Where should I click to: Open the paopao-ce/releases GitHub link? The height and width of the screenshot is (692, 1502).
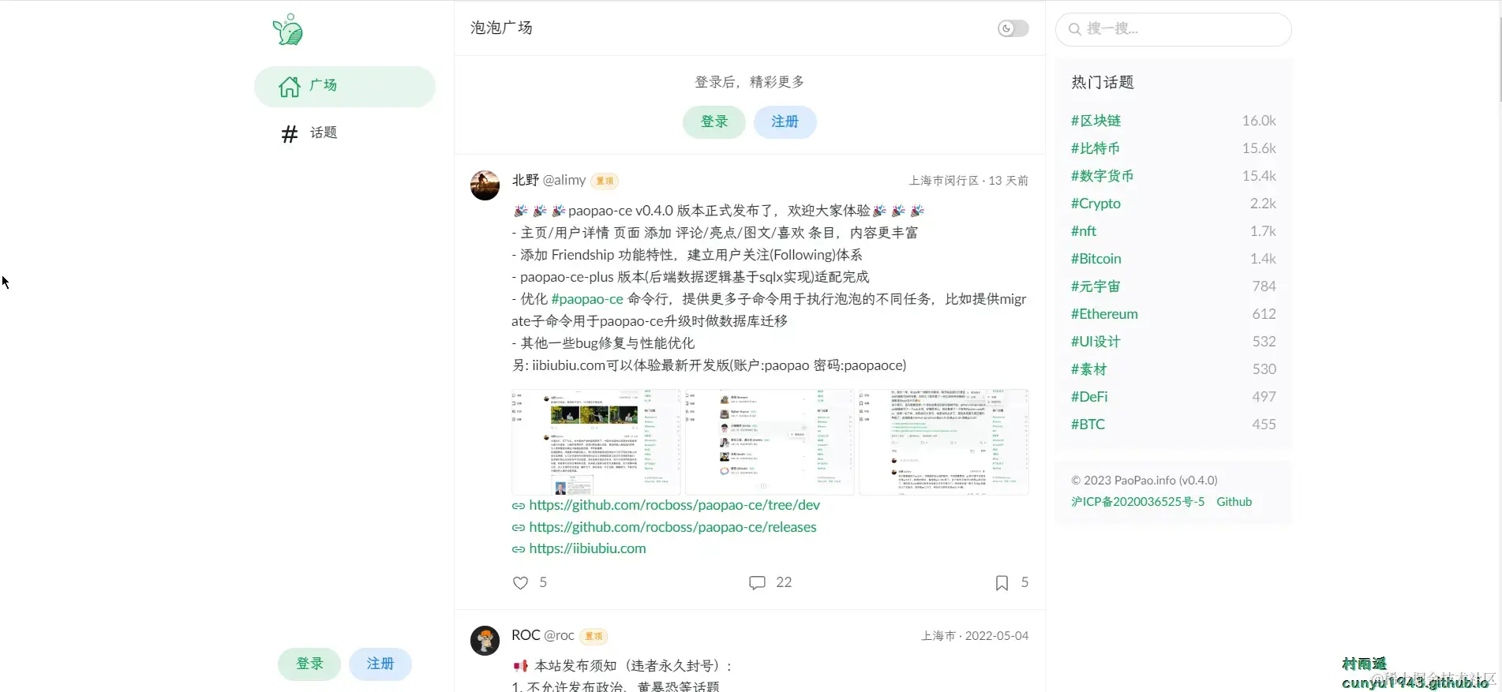[x=672, y=527]
